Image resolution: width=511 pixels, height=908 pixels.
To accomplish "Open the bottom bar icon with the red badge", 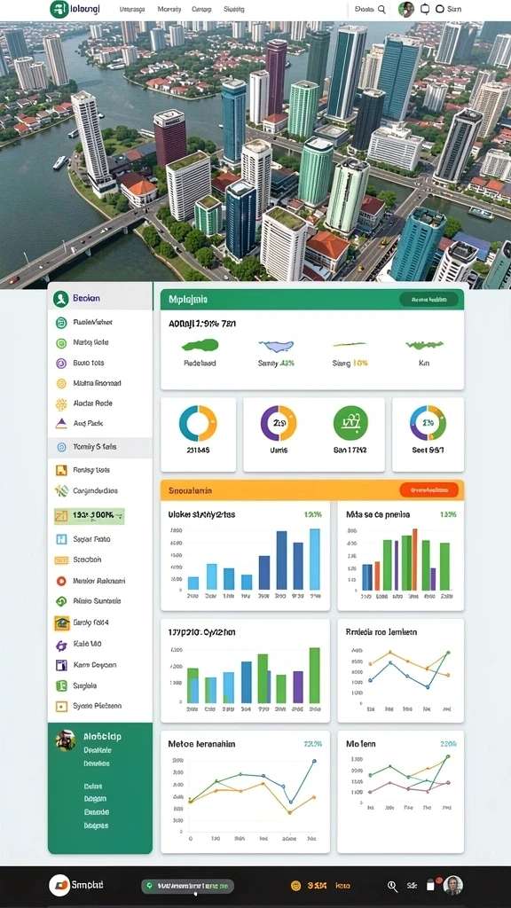I will point(431,885).
